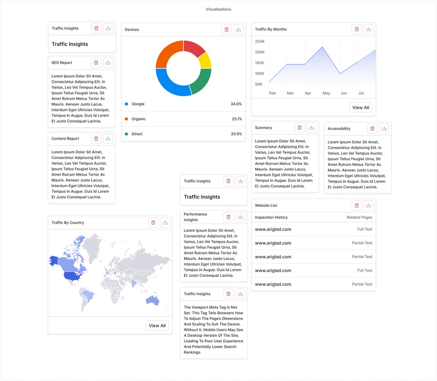Viewport: 437px width, 381px height.
Task: Click View All on Traffic By Country
Action: point(157,325)
